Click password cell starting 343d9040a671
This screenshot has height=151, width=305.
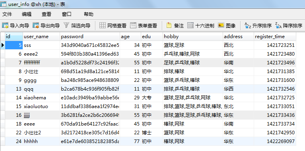(x=90, y=45)
